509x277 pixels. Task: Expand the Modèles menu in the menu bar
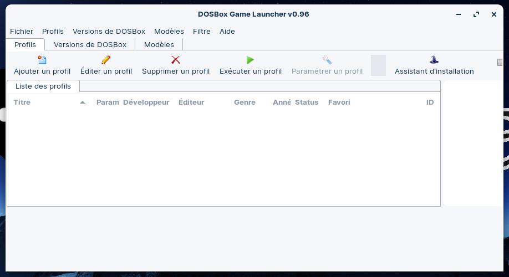pyautogui.click(x=169, y=32)
